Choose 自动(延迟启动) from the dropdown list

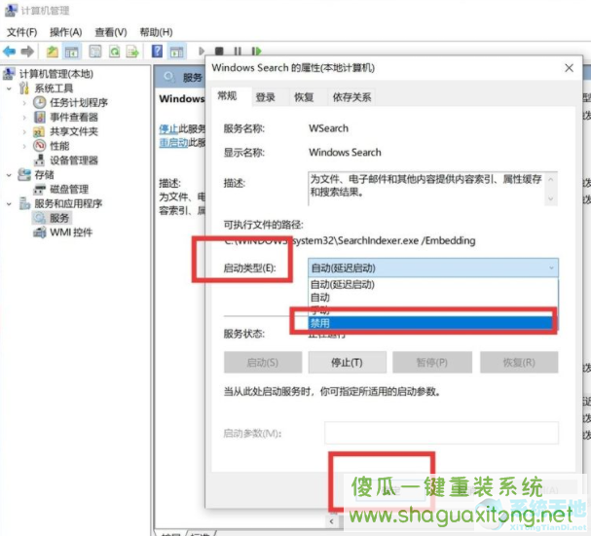pos(433,284)
